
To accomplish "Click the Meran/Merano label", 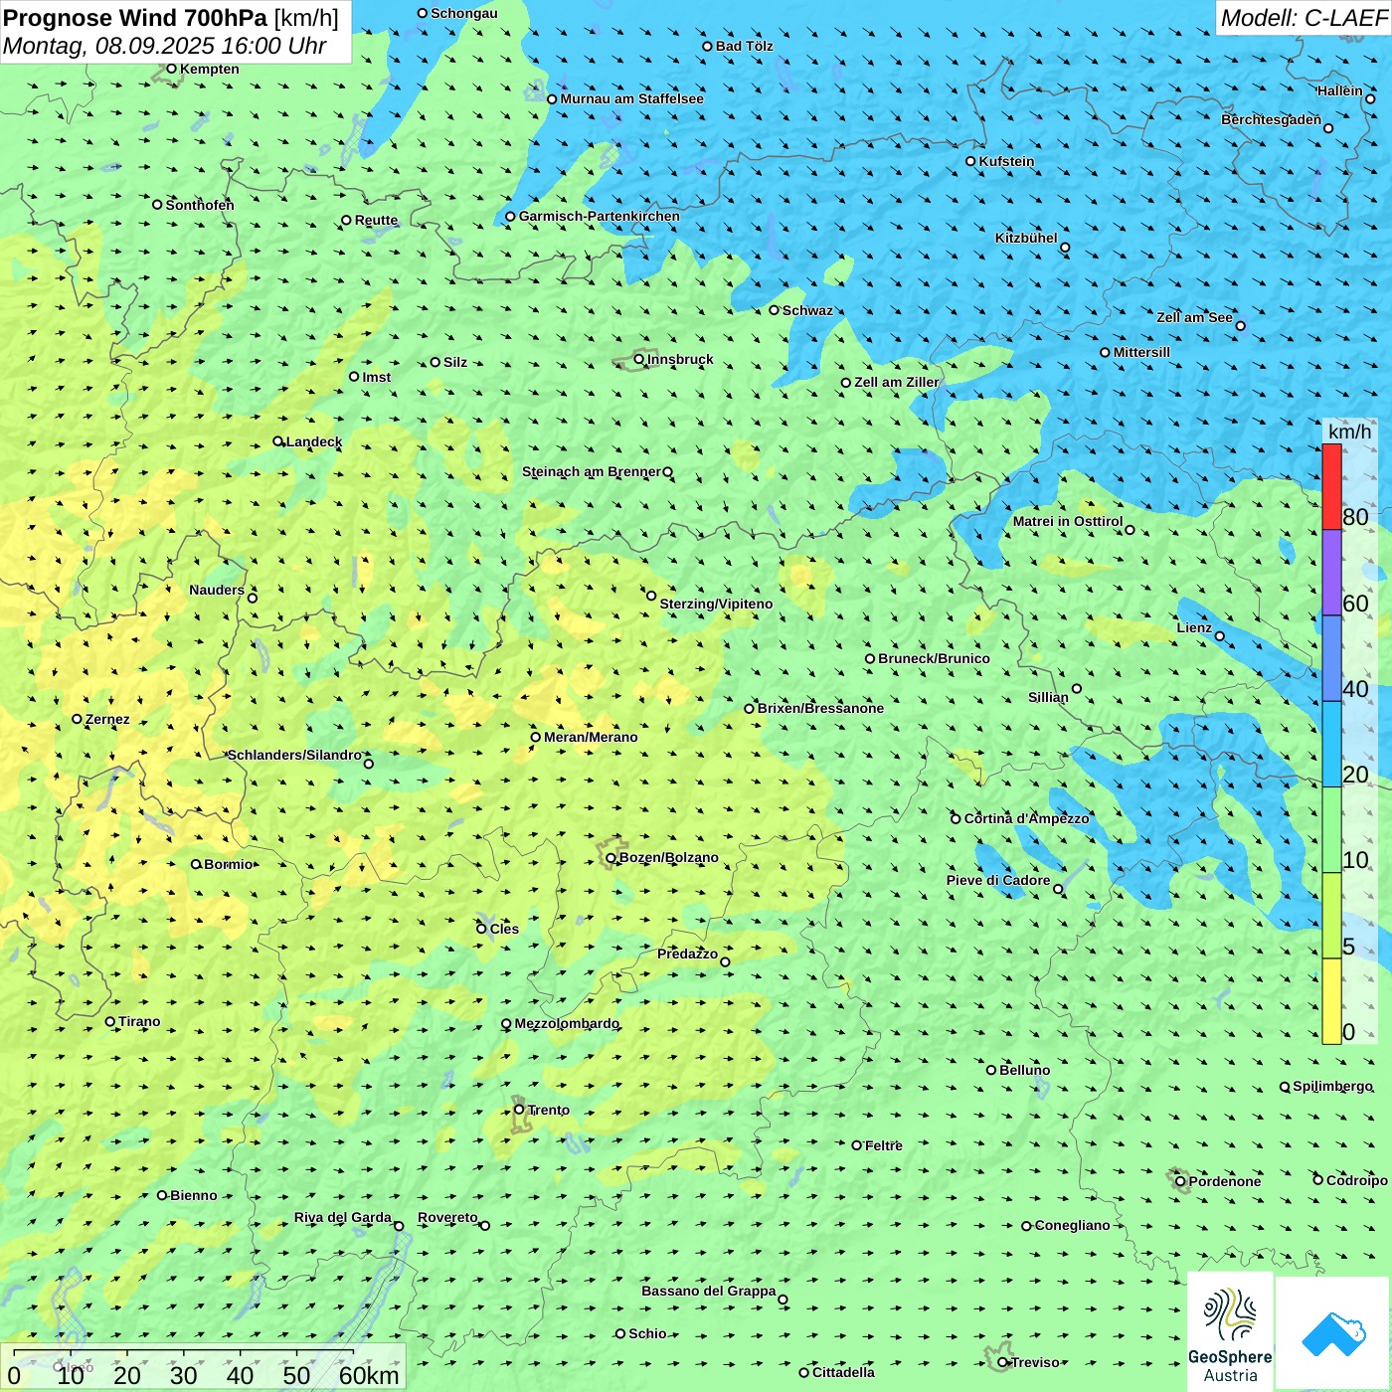I will pos(591,737).
